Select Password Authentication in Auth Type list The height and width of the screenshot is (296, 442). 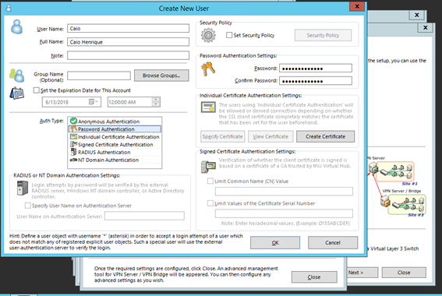coord(115,129)
